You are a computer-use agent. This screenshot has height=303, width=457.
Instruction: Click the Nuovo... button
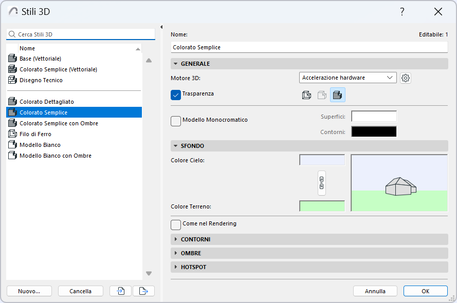point(29,291)
